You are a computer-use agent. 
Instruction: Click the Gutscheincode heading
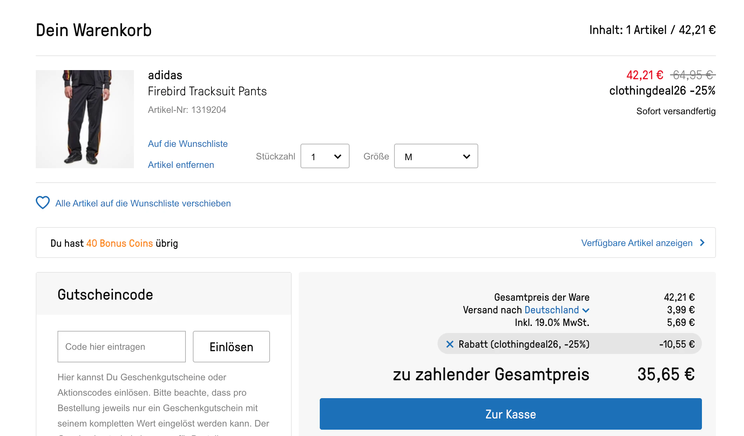[x=105, y=294]
